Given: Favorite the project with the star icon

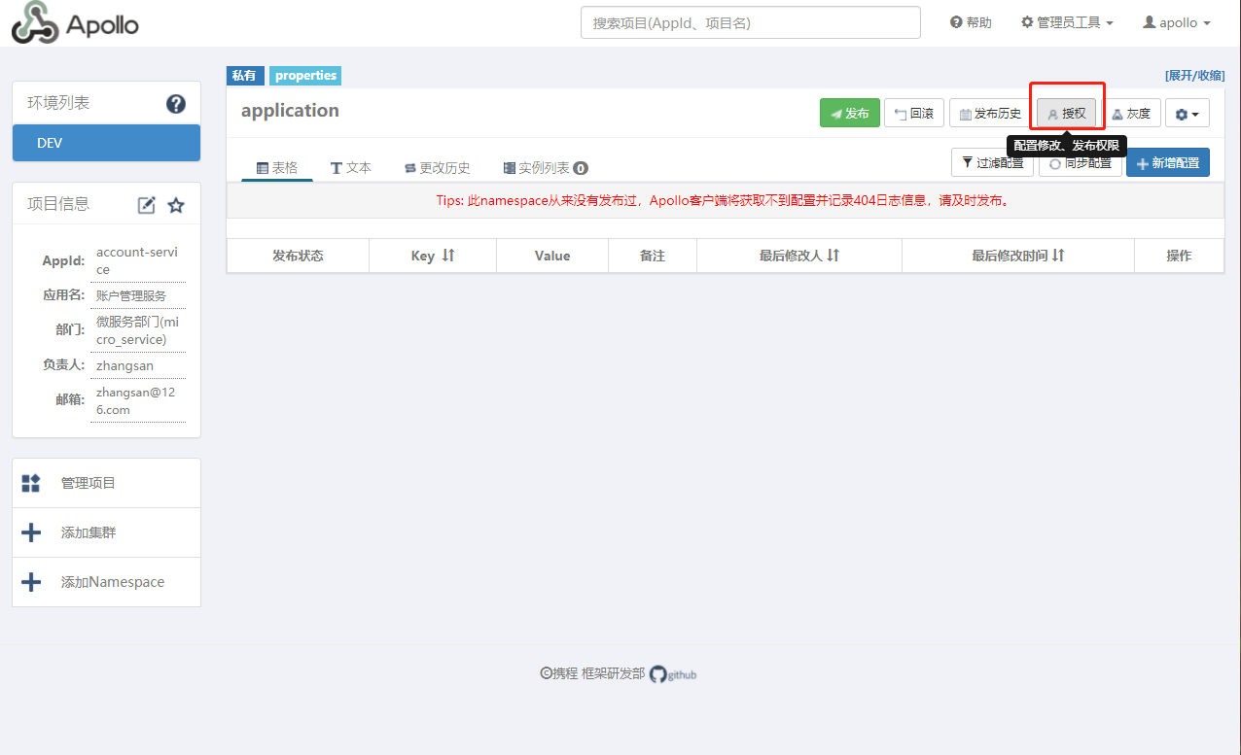Looking at the screenshot, I should pyautogui.click(x=176, y=205).
